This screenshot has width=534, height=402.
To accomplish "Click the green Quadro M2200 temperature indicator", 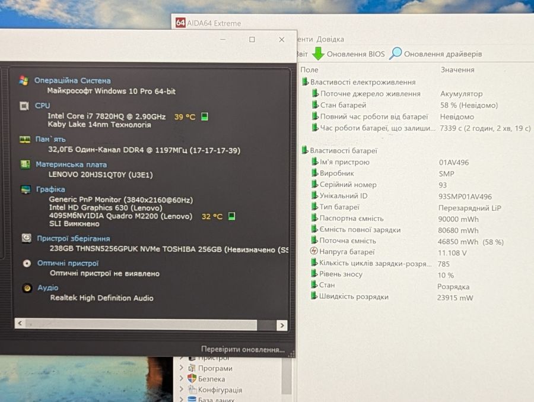I will tap(231, 216).
